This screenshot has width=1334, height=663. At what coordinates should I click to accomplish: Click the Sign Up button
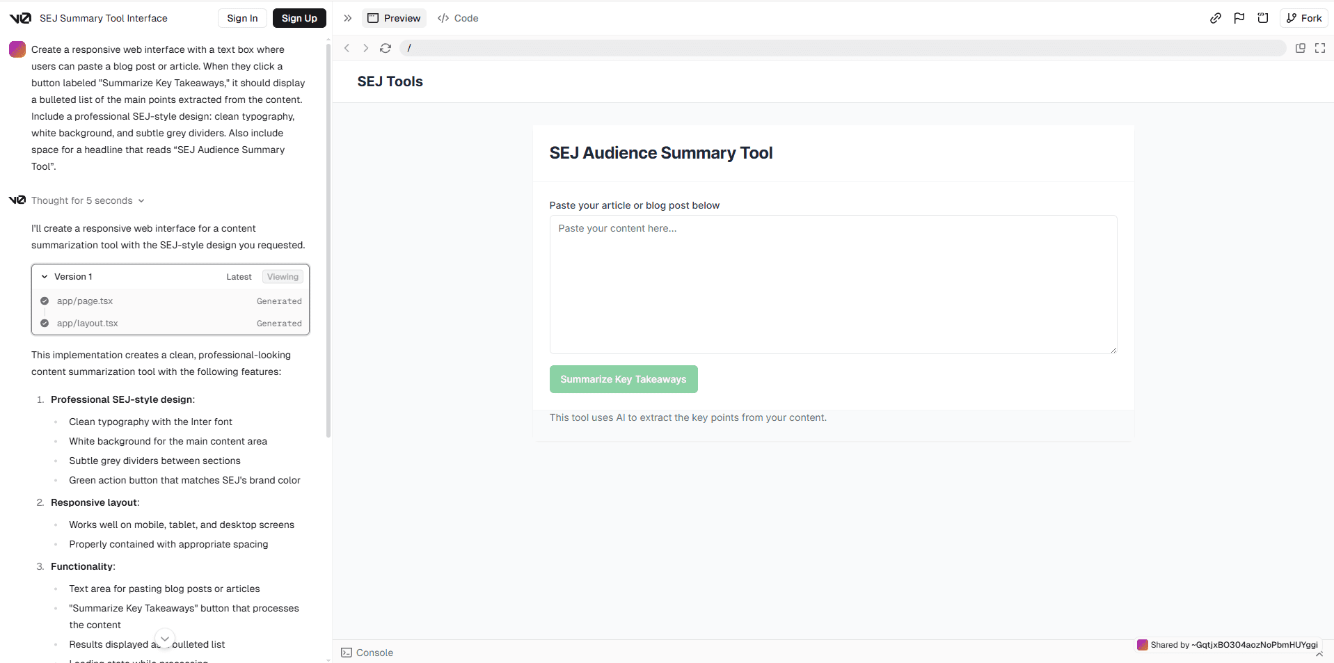299,18
